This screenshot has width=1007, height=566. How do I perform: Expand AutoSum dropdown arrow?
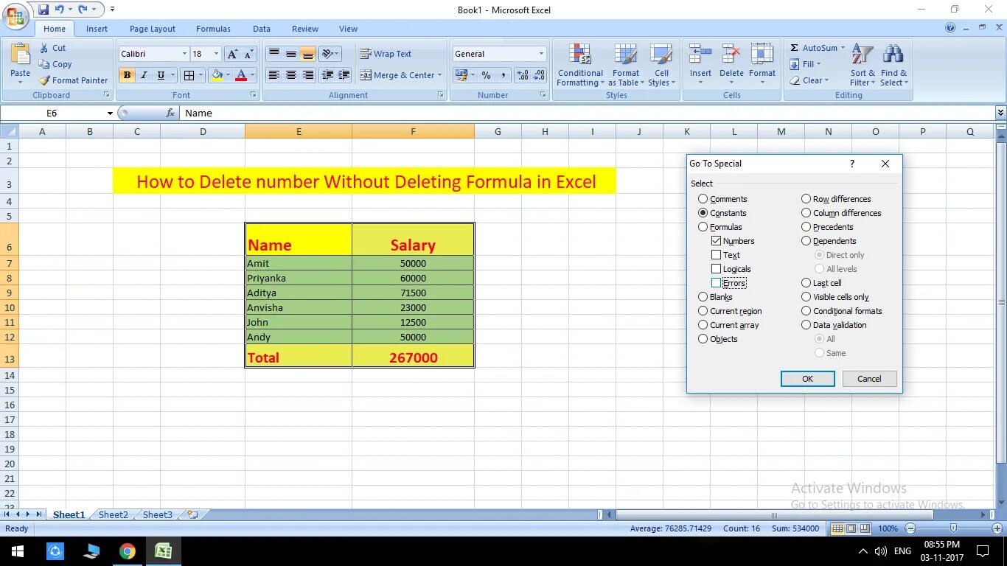click(x=843, y=48)
